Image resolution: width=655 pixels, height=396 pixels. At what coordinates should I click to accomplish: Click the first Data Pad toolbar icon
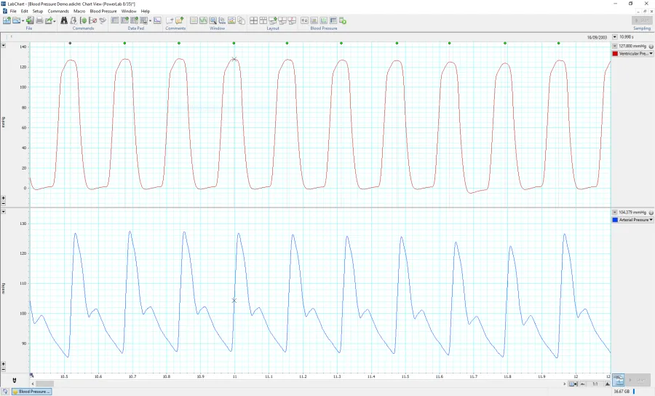pyautogui.click(x=115, y=20)
